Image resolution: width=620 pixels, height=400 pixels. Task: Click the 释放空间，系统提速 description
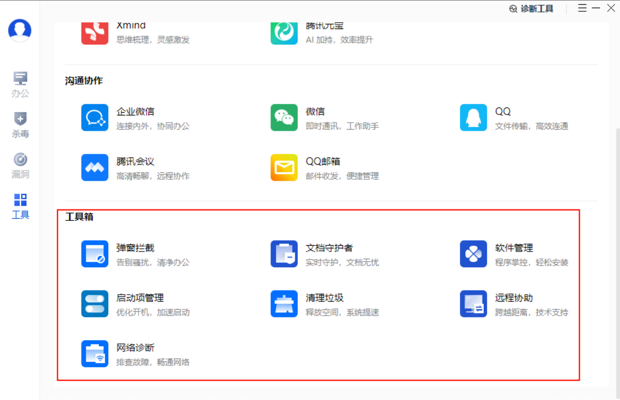coord(342,313)
